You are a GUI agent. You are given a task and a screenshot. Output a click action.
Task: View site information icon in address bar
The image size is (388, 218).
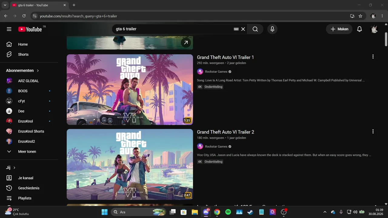pyautogui.click(x=35, y=16)
